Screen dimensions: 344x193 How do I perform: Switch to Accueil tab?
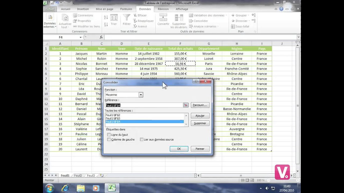66,9
